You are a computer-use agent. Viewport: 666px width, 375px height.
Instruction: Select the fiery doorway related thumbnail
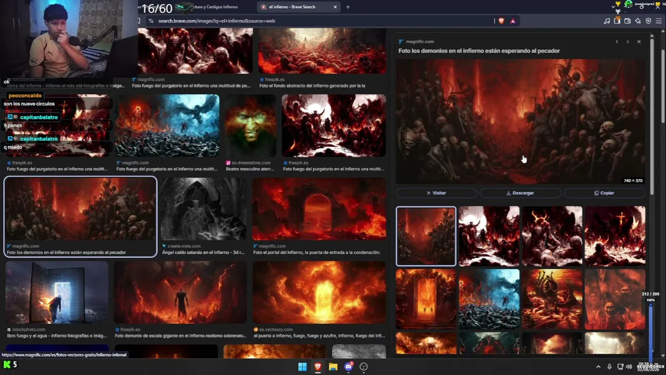[426, 299]
